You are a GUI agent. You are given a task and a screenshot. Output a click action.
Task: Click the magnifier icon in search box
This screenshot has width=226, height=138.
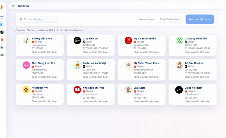click(21, 19)
